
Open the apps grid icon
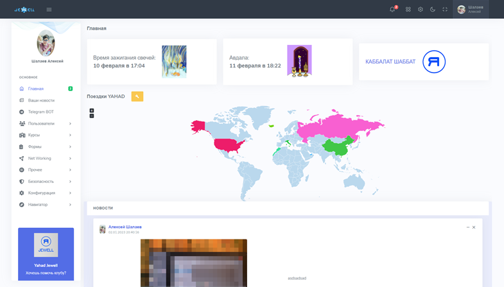[408, 10]
